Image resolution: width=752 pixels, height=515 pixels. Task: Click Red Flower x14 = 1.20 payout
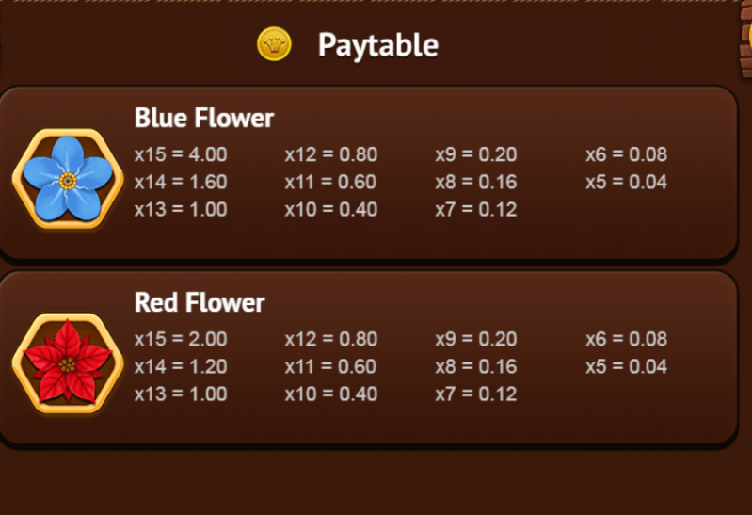(x=181, y=366)
